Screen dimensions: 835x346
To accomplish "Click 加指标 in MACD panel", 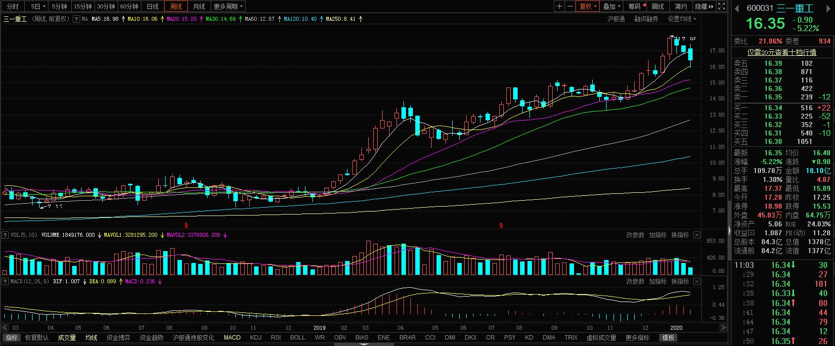I will coord(658,281).
